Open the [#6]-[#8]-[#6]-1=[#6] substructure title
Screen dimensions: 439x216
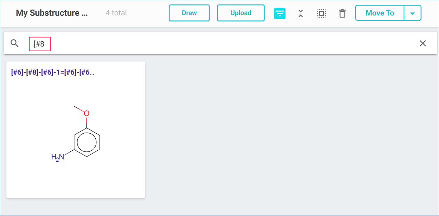[x=52, y=72]
